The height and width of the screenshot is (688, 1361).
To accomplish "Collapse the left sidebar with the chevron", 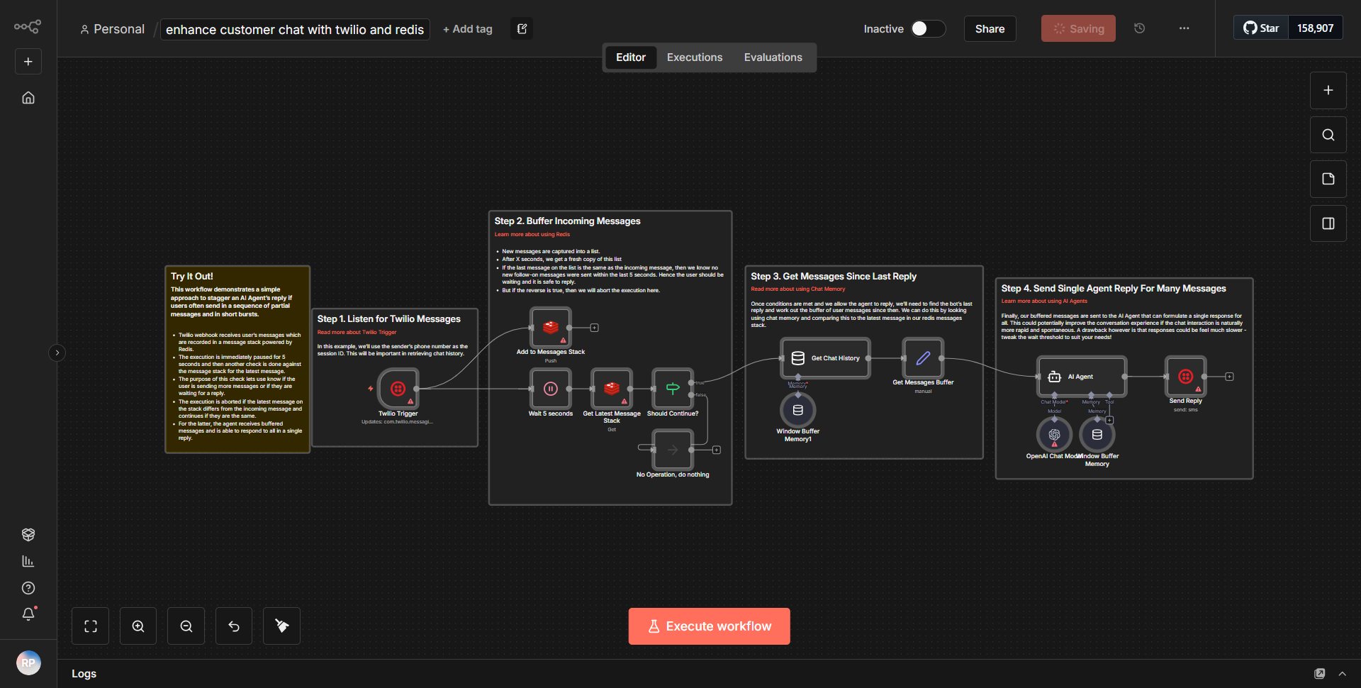I will coord(57,352).
